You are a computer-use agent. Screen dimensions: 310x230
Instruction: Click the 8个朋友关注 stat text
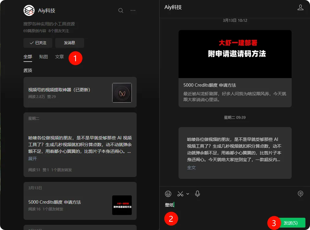[x=59, y=31]
